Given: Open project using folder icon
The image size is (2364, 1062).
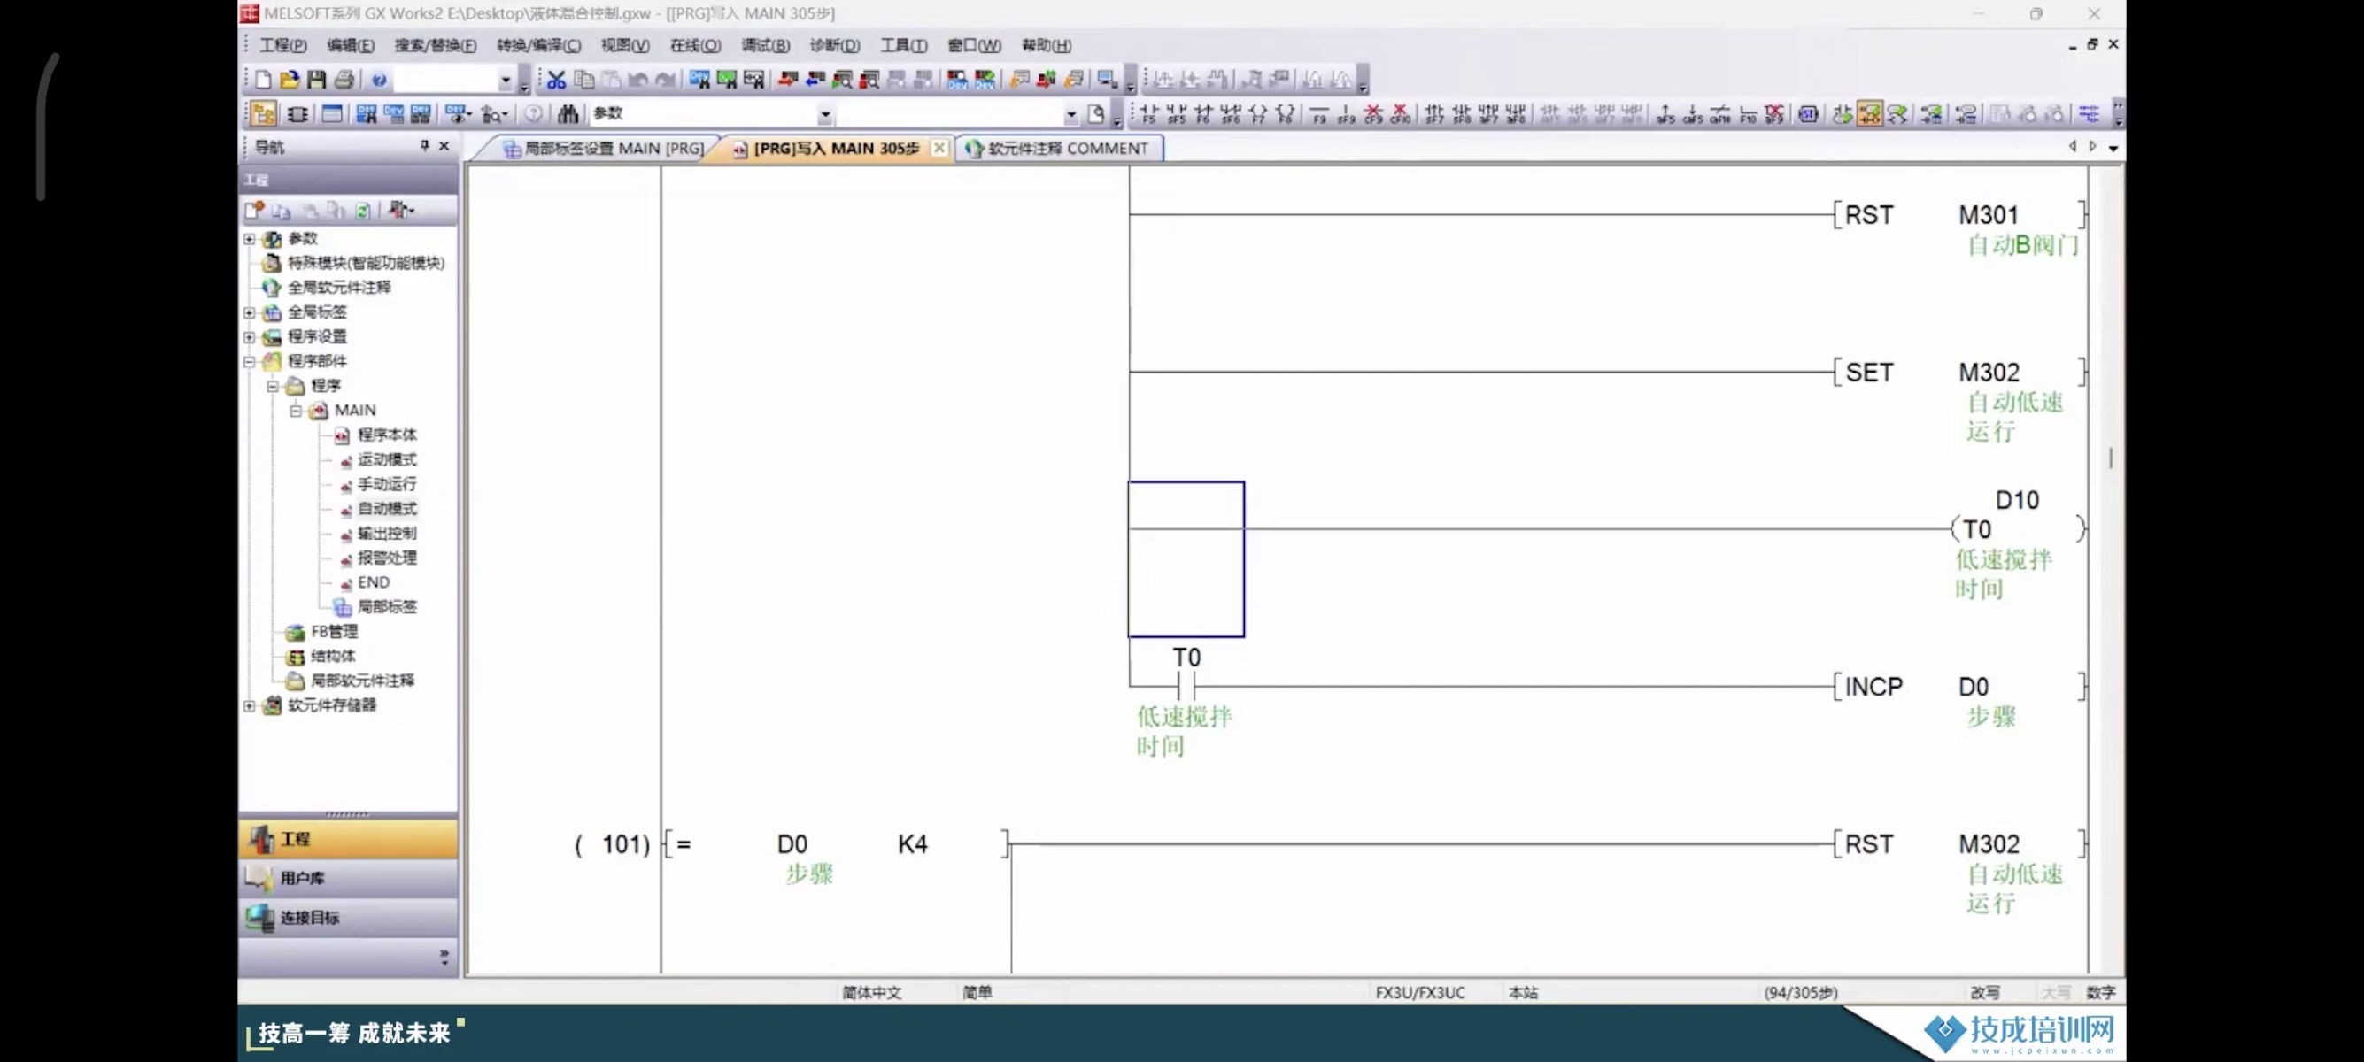Looking at the screenshot, I should tap(289, 80).
